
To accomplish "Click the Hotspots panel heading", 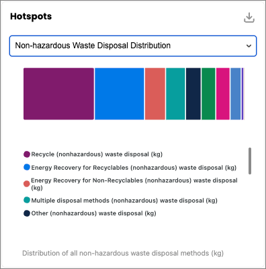I will [x=31, y=16].
